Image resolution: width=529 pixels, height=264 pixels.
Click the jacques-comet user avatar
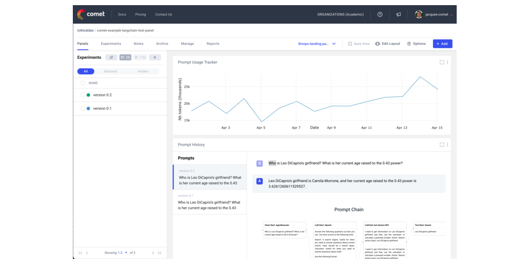point(418,14)
